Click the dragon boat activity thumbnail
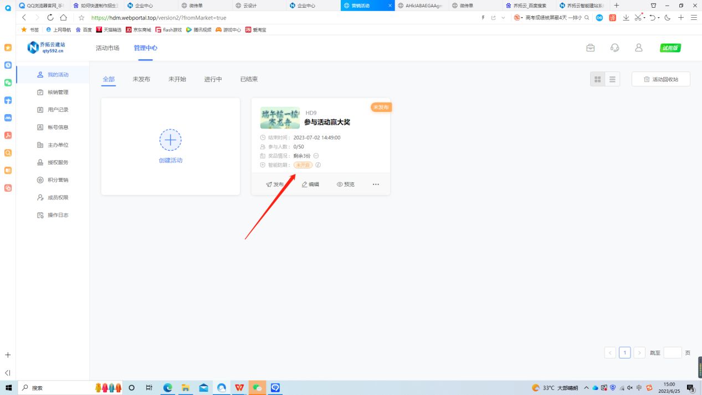 tap(279, 117)
